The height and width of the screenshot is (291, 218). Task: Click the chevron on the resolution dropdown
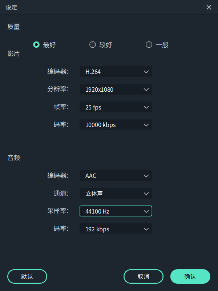coord(146,89)
